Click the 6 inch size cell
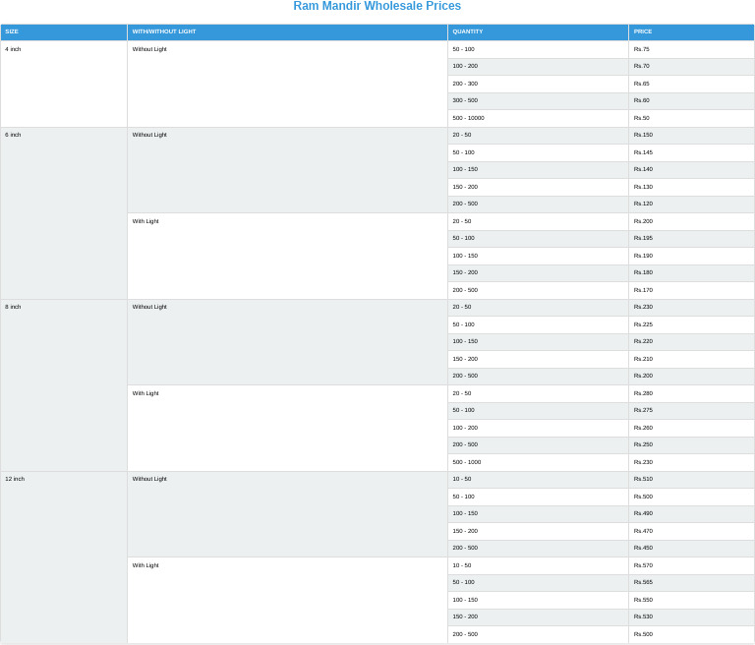The height and width of the screenshot is (645, 755). [64, 213]
